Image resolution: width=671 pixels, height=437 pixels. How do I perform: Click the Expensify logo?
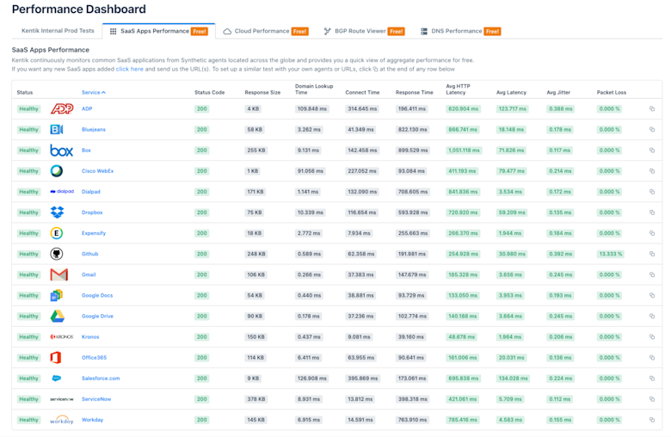tap(57, 233)
